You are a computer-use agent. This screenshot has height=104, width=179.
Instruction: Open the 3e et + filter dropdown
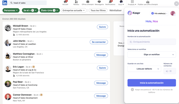[x=30, y=10]
